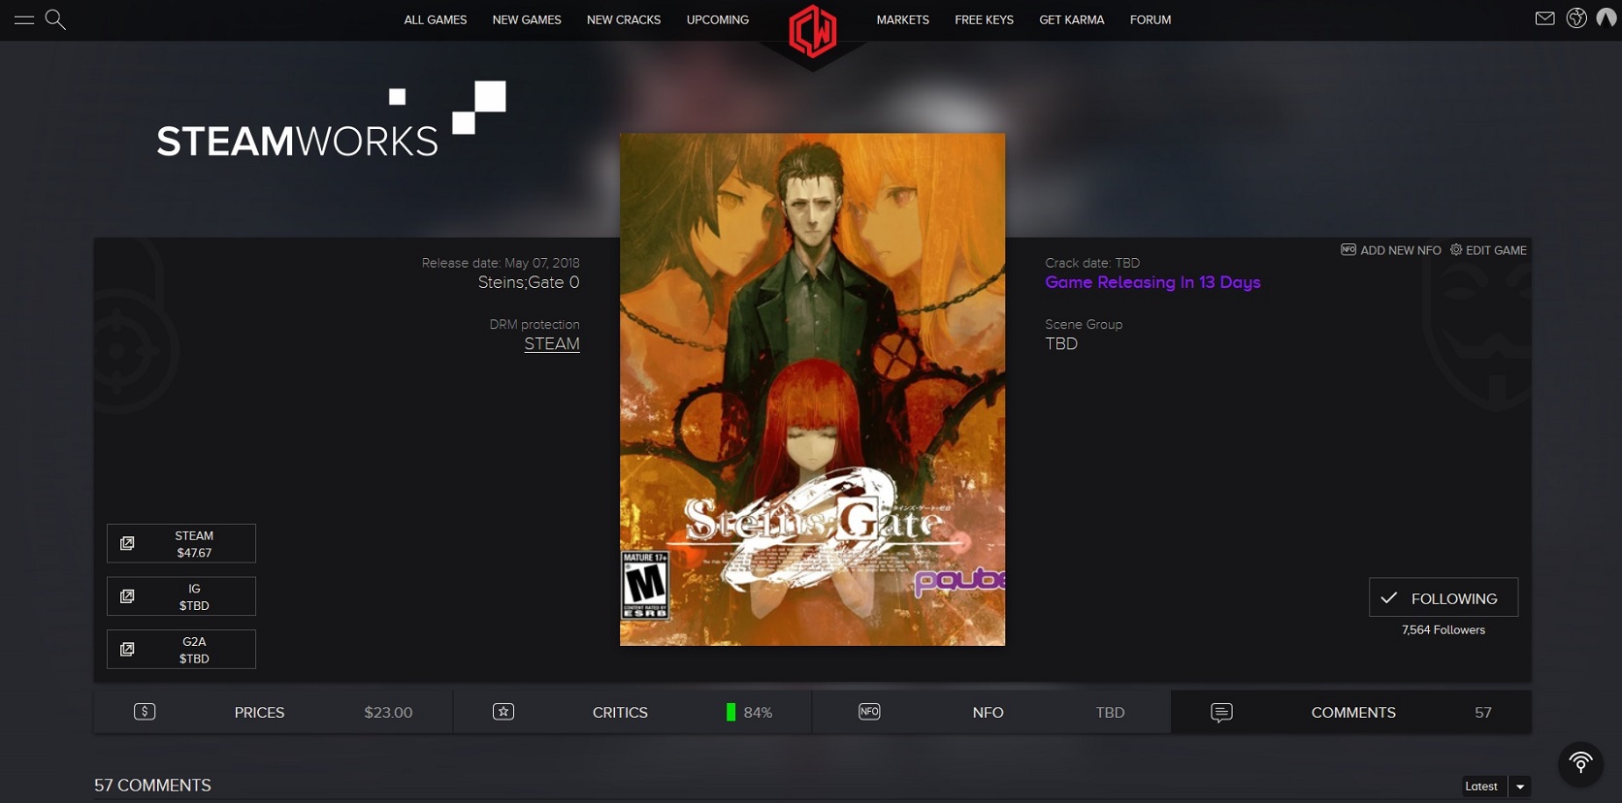Expand the Latest sort dropdown arrow

click(x=1520, y=787)
